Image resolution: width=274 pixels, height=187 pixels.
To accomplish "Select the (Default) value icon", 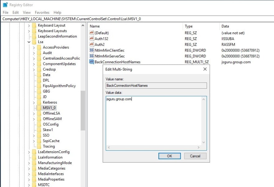I will tap(92, 33).
